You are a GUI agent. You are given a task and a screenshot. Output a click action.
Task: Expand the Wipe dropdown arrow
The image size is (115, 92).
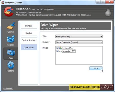[101, 37]
